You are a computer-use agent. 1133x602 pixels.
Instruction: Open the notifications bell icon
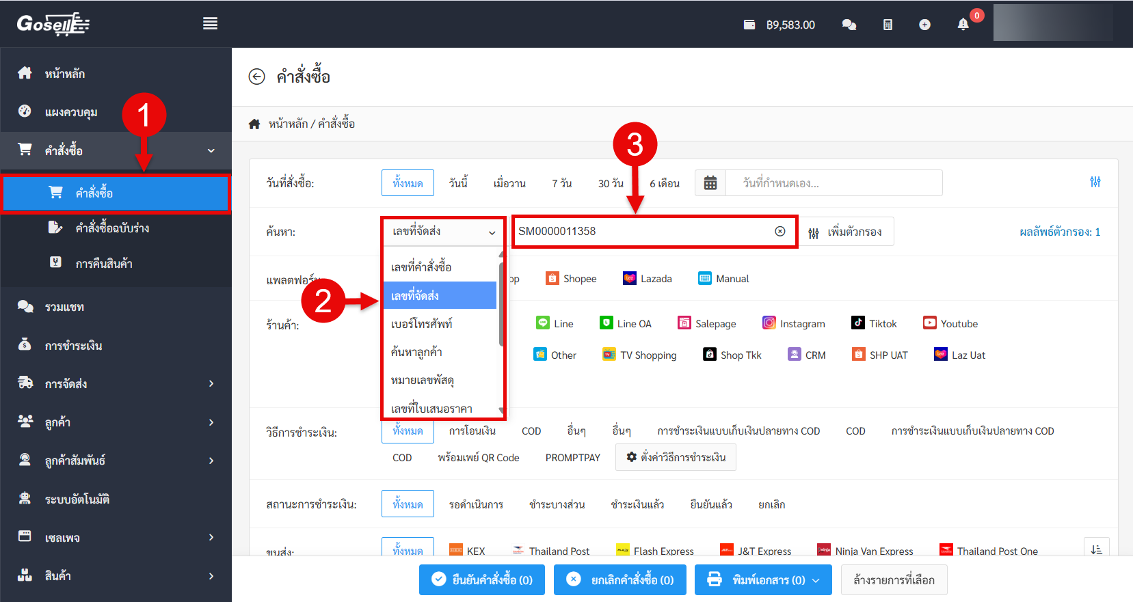pos(963,25)
